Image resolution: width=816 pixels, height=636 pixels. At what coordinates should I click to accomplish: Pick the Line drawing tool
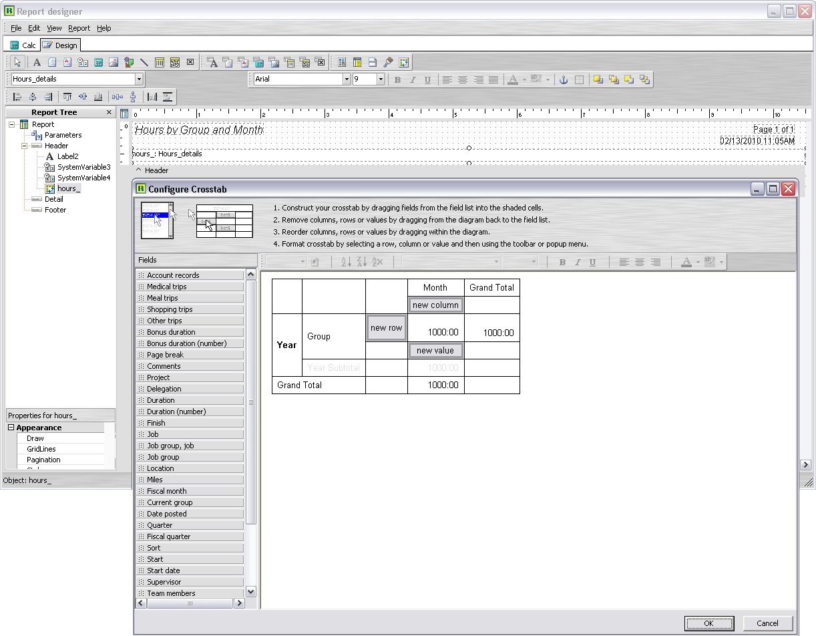tap(144, 62)
